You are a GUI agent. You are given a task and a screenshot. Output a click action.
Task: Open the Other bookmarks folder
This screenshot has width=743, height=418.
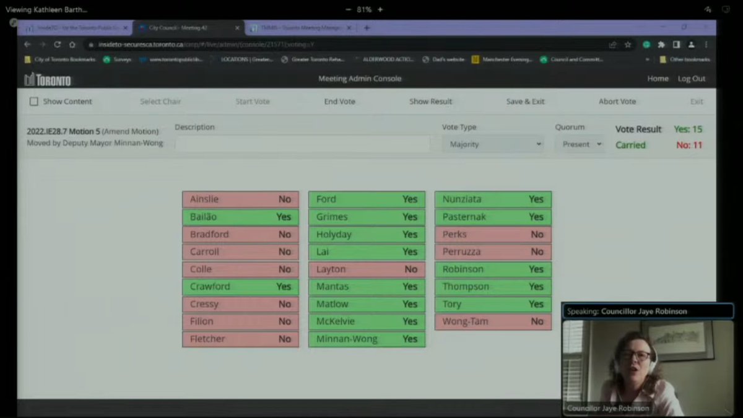click(x=685, y=59)
